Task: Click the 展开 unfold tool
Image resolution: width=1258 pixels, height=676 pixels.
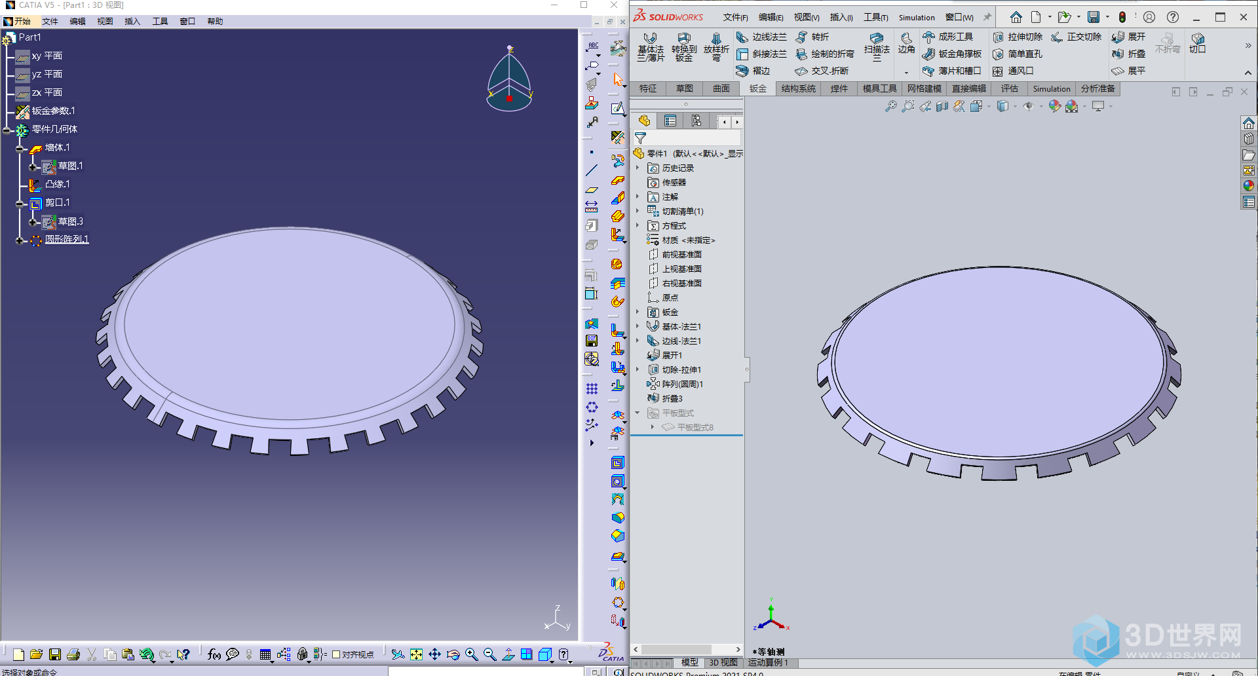Action: pos(1129,37)
